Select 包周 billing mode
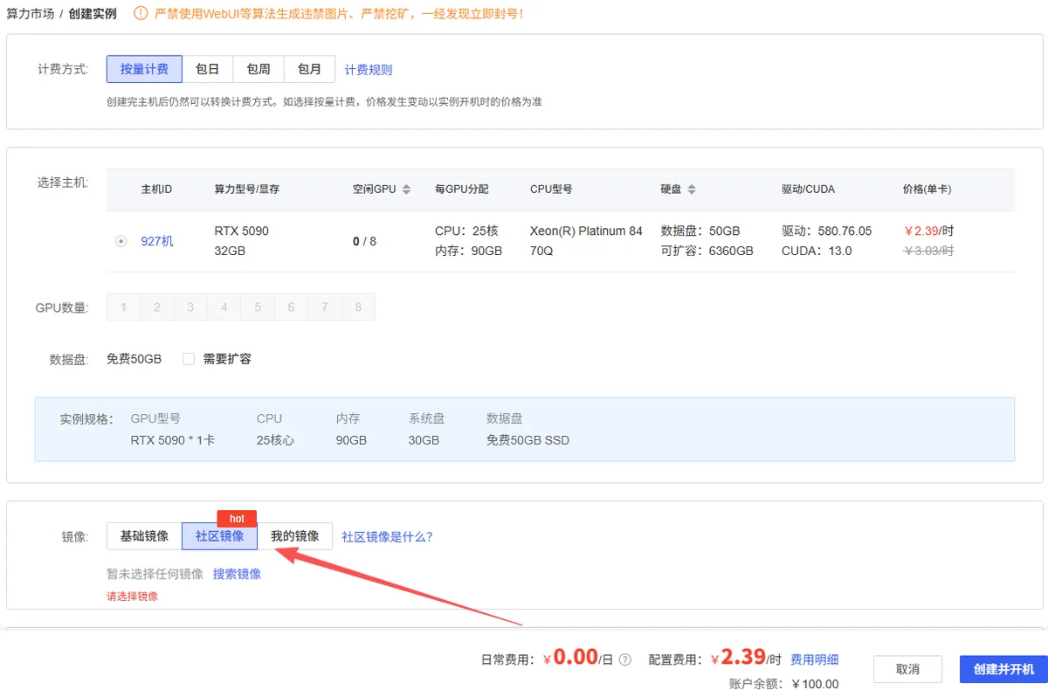 click(259, 70)
